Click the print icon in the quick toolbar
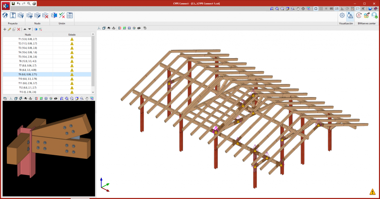The image size is (380, 199). coord(34,3)
